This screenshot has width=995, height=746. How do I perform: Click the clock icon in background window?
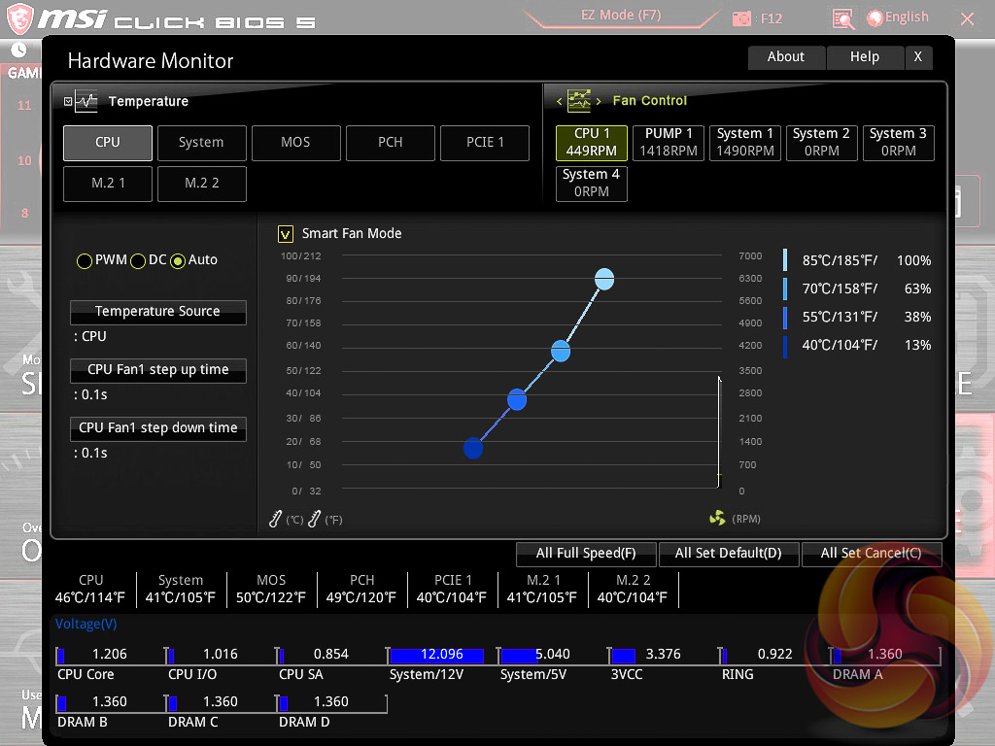(x=19, y=51)
